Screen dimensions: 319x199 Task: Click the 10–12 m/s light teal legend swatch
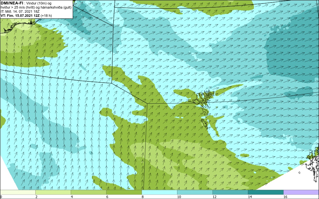click(195, 192)
